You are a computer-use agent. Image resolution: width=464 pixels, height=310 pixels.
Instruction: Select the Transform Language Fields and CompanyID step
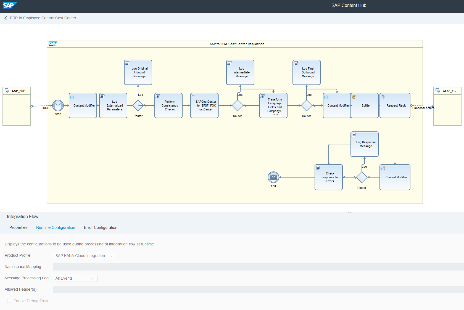[273, 105]
